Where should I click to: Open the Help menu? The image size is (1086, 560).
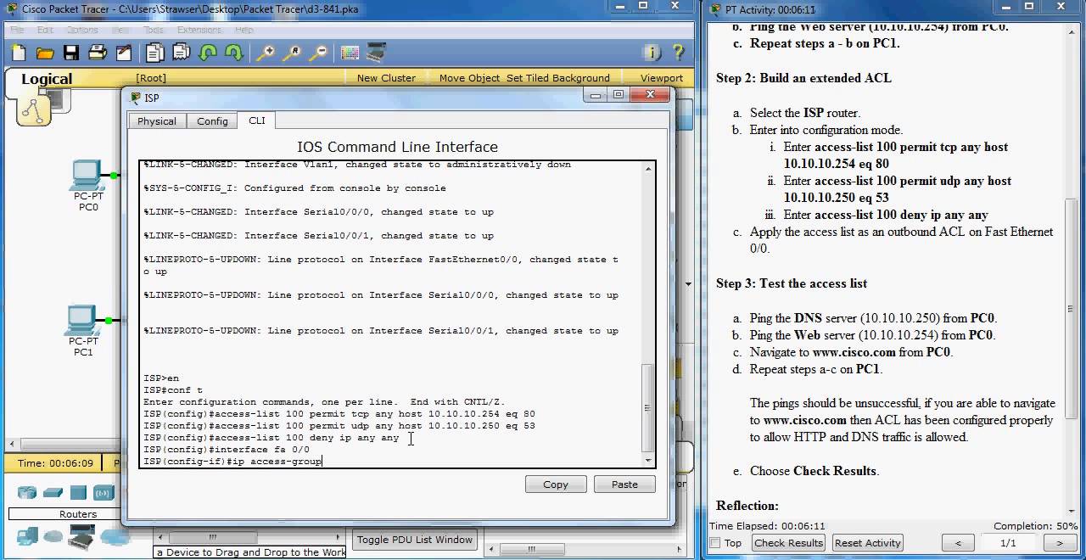click(244, 30)
